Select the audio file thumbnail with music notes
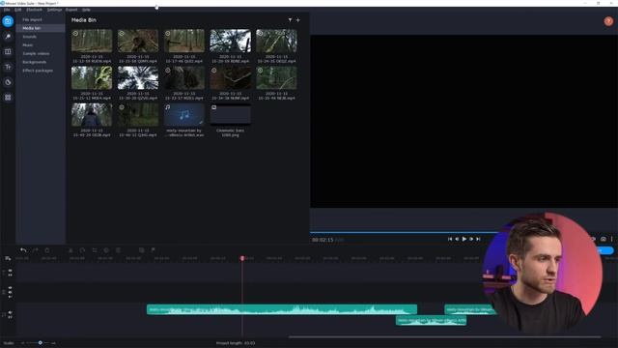 click(x=184, y=114)
